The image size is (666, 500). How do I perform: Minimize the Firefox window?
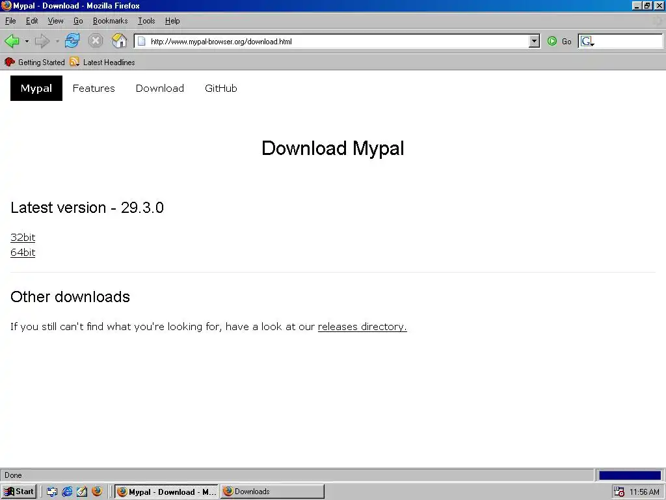[637, 5]
